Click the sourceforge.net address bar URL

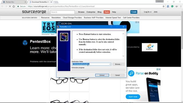point(61,6)
